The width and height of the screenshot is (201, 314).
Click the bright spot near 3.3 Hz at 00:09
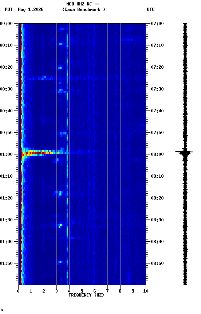pyautogui.click(x=60, y=44)
